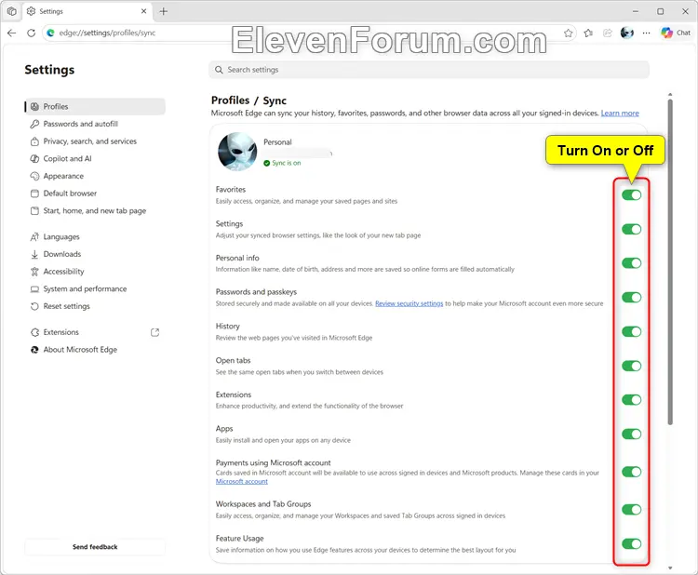This screenshot has width=698, height=575.
Task: Open Start, home, and new tab page
Action: coord(95,210)
